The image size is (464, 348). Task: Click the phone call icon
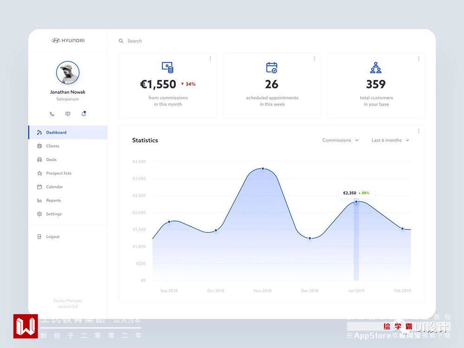click(52, 114)
